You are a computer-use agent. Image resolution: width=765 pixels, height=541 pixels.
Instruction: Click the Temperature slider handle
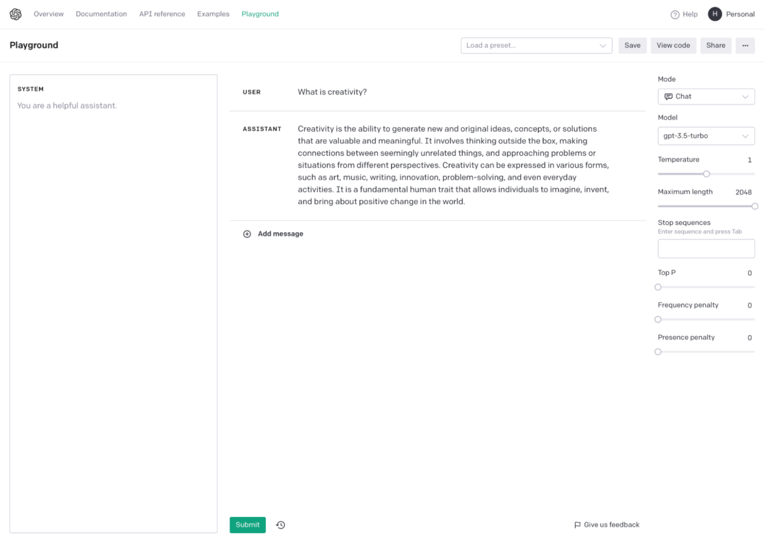click(x=706, y=174)
